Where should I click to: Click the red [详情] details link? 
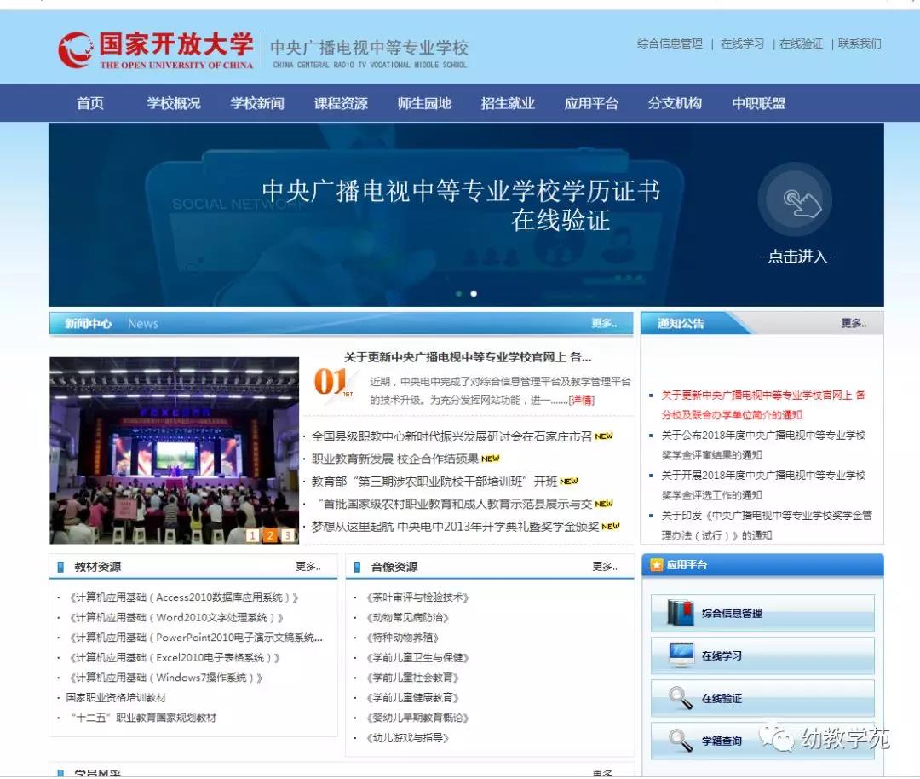pyautogui.click(x=582, y=401)
